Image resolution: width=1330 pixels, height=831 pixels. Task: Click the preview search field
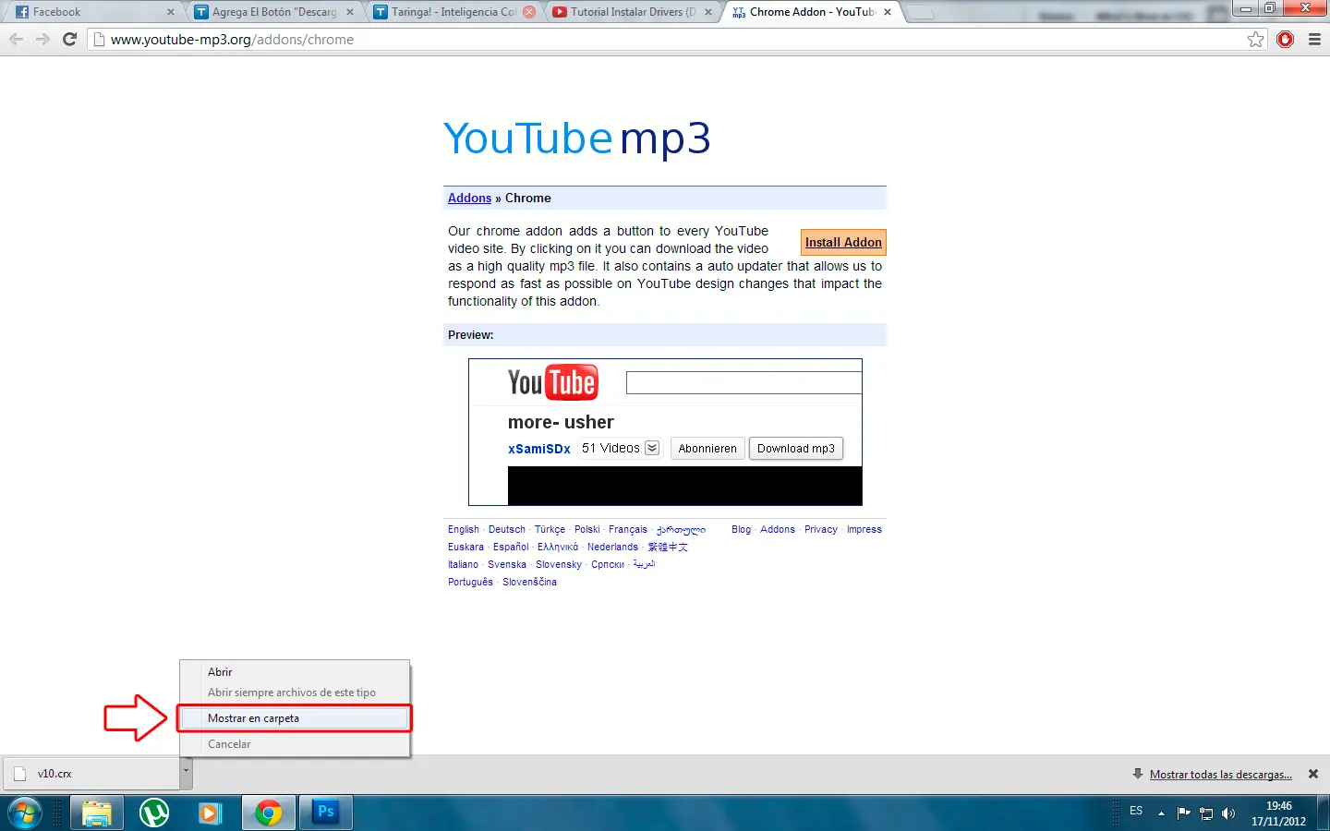[x=744, y=383]
